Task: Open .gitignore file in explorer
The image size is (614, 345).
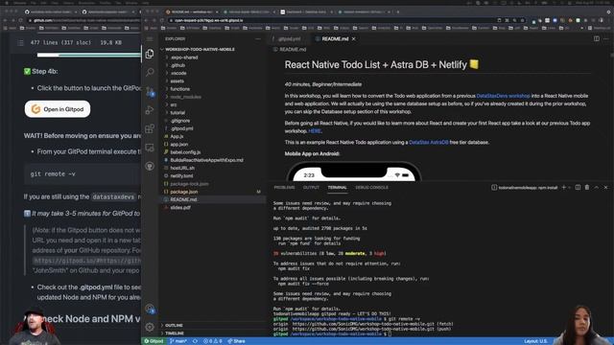Action: pos(180,121)
